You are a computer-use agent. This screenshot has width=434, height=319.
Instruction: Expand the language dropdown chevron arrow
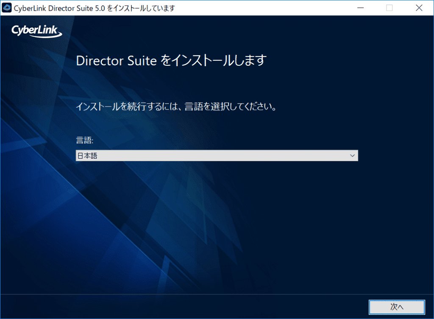(x=352, y=156)
